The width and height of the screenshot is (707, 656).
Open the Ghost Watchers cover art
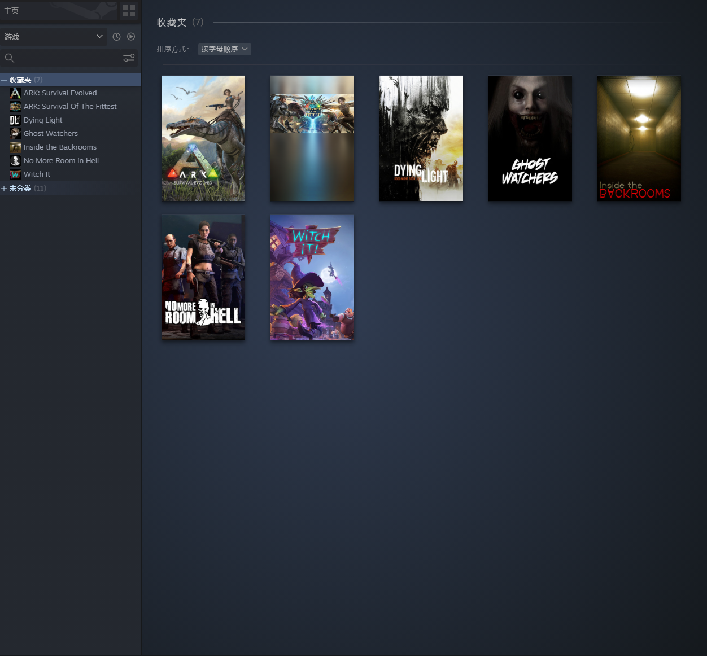pos(530,138)
